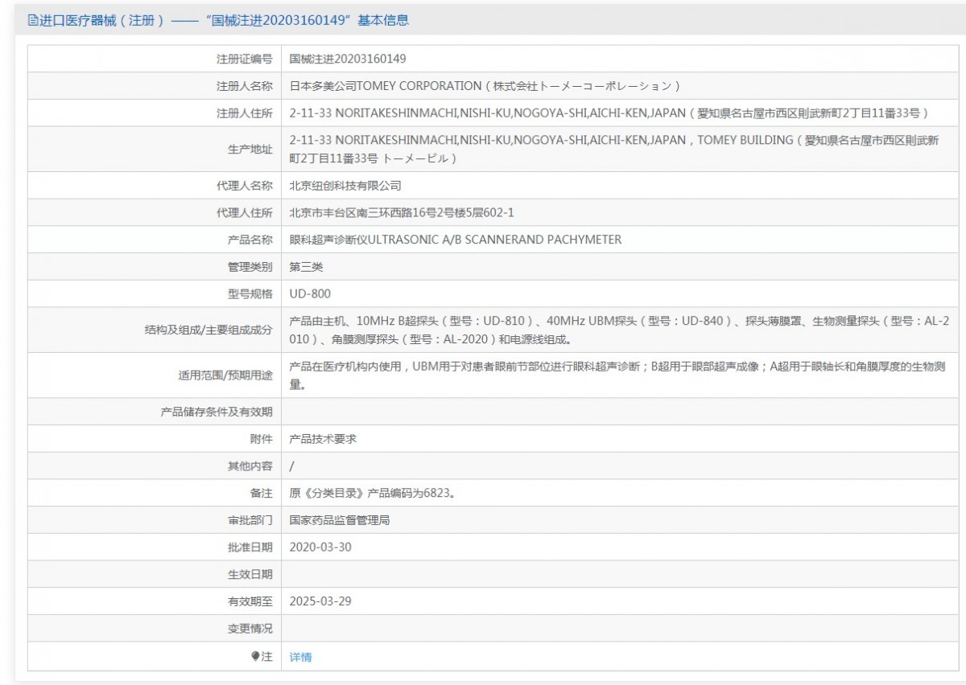Select approval date 2020-03-30

tap(320, 547)
